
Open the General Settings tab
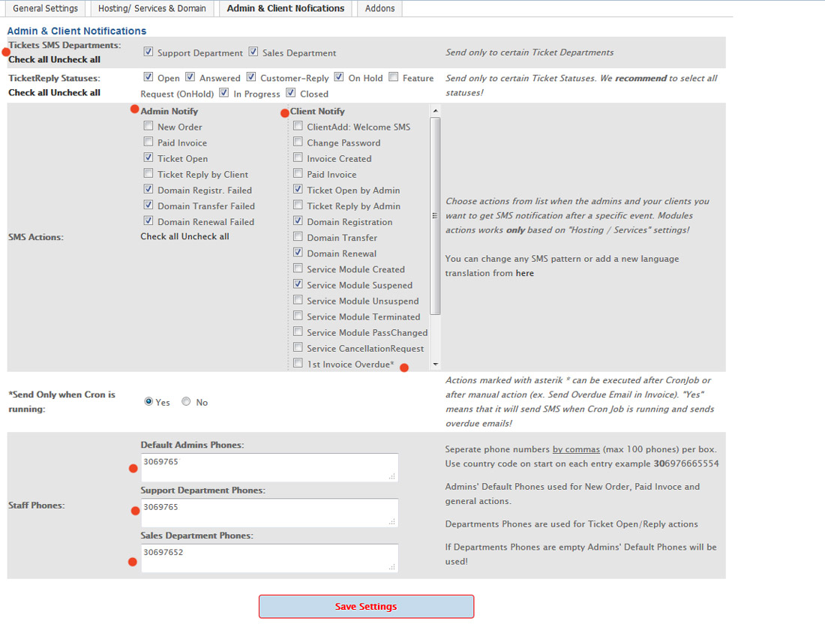pos(45,8)
